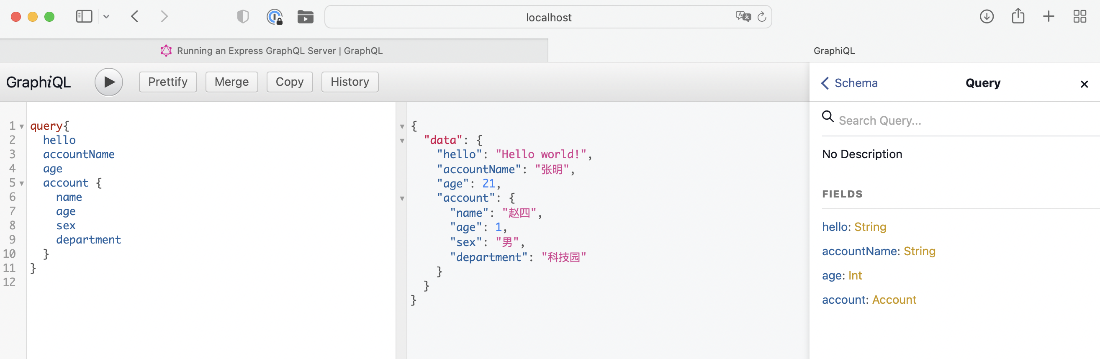Viewport: 1100px width, 359px height.
Task: Click the Prettify button
Action: [x=168, y=82]
